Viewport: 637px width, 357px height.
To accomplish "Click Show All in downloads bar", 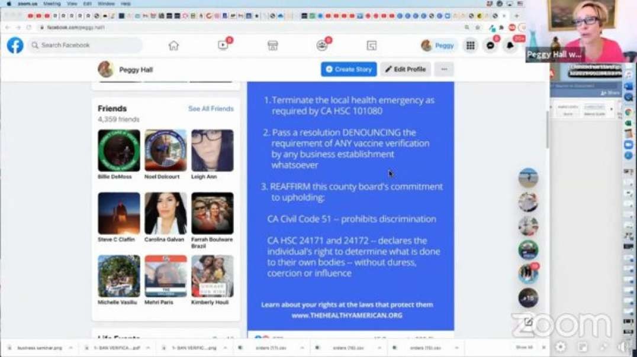I will coord(524,348).
